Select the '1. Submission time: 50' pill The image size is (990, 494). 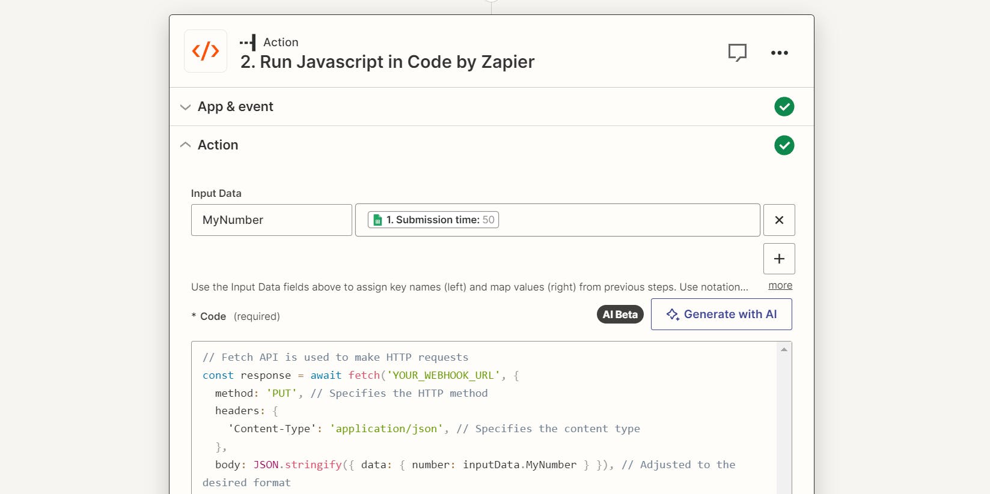(433, 220)
